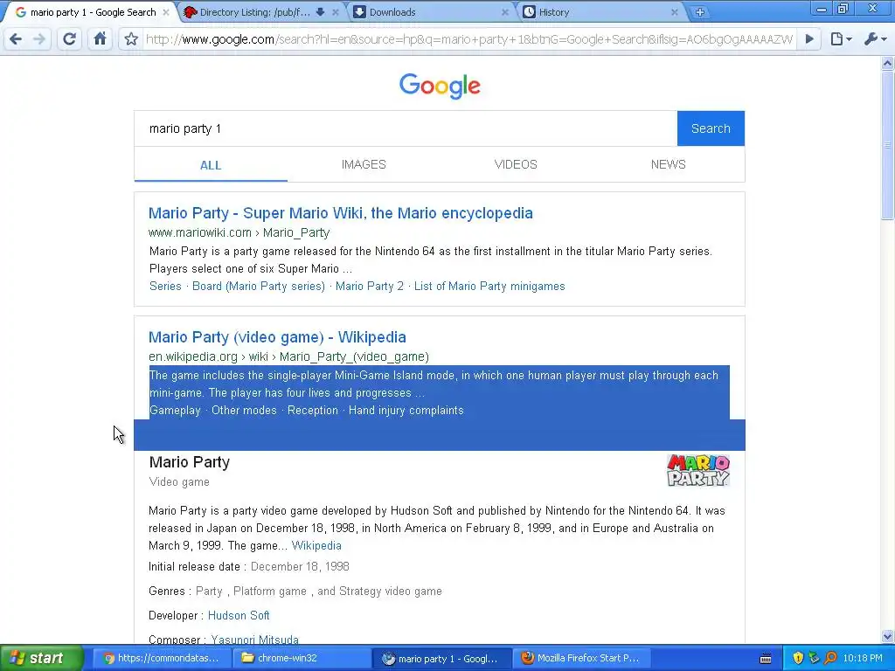Screen dimensions: 895x671
Task: Open the page menu icon
Action: [x=841, y=38]
